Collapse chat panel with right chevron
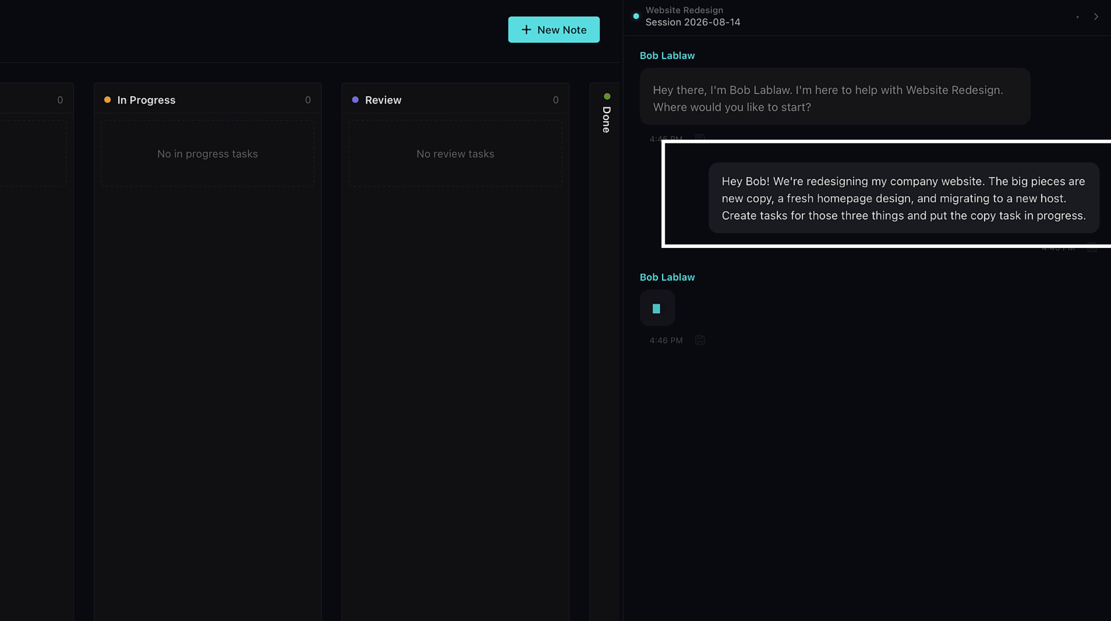This screenshot has width=1111, height=621. pyautogui.click(x=1096, y=17)
